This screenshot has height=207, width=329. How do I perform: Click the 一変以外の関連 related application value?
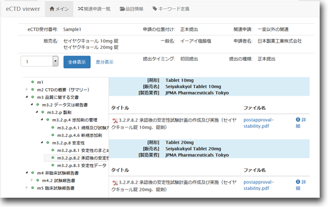point(273,30)
